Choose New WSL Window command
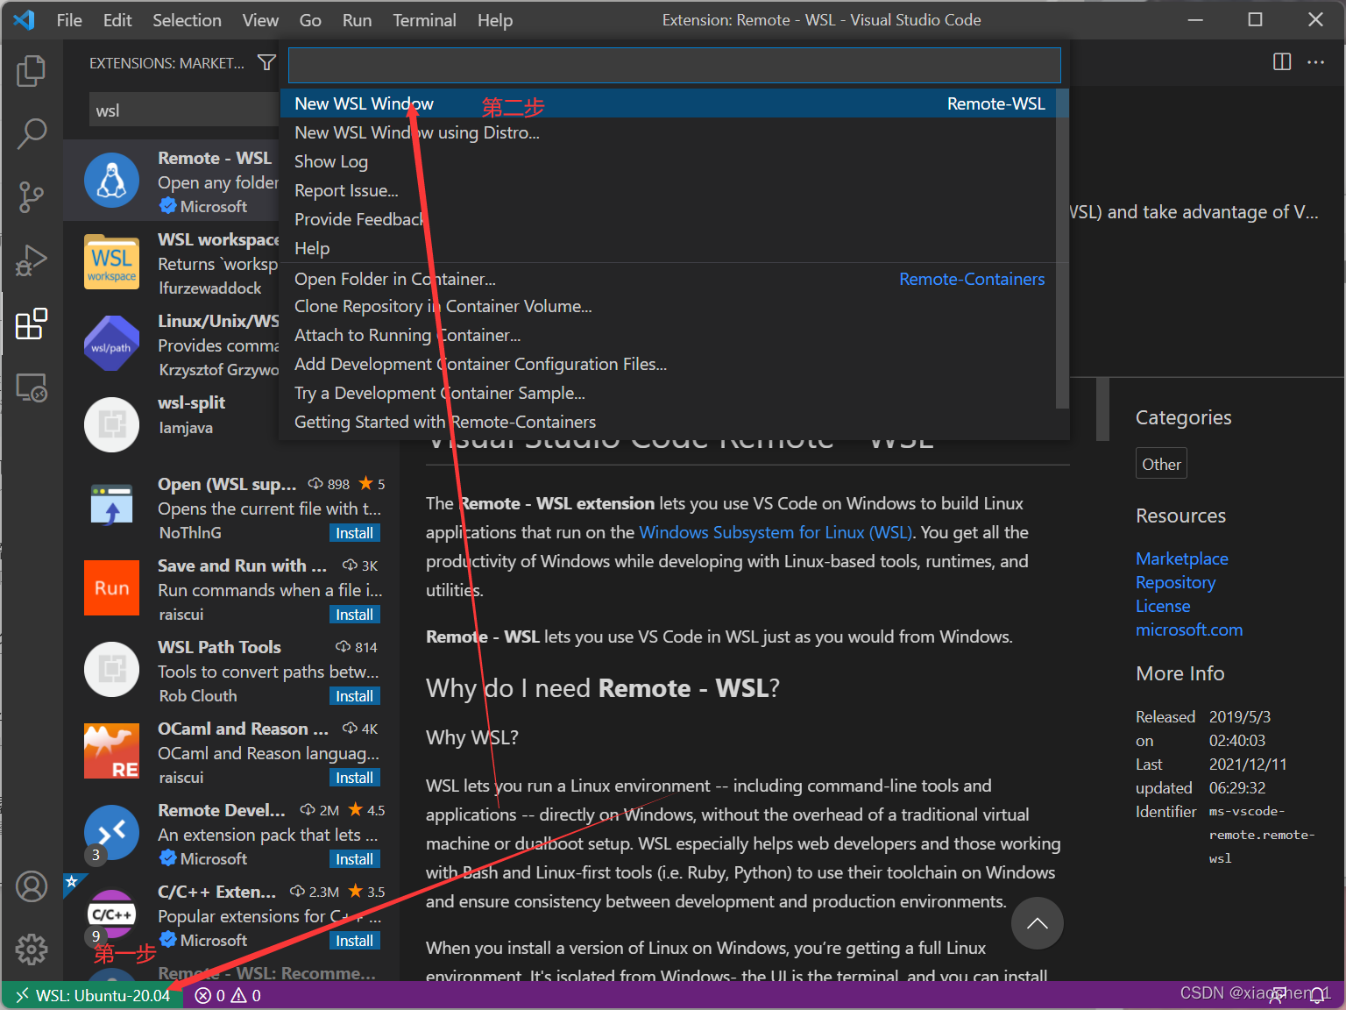This screenshot has height=1010, width=1346. click(x=669, y=103)
